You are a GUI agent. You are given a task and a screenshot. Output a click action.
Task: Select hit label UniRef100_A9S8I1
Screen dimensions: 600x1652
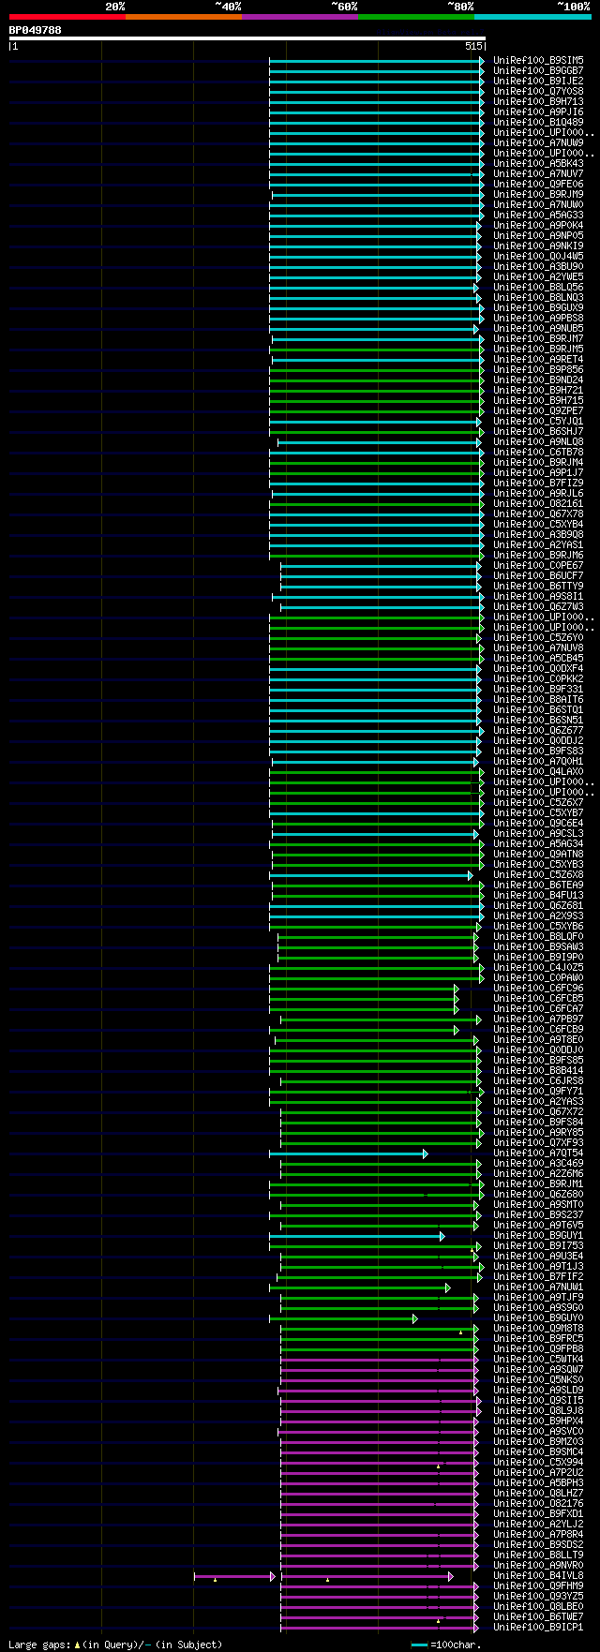click(538, 596)
